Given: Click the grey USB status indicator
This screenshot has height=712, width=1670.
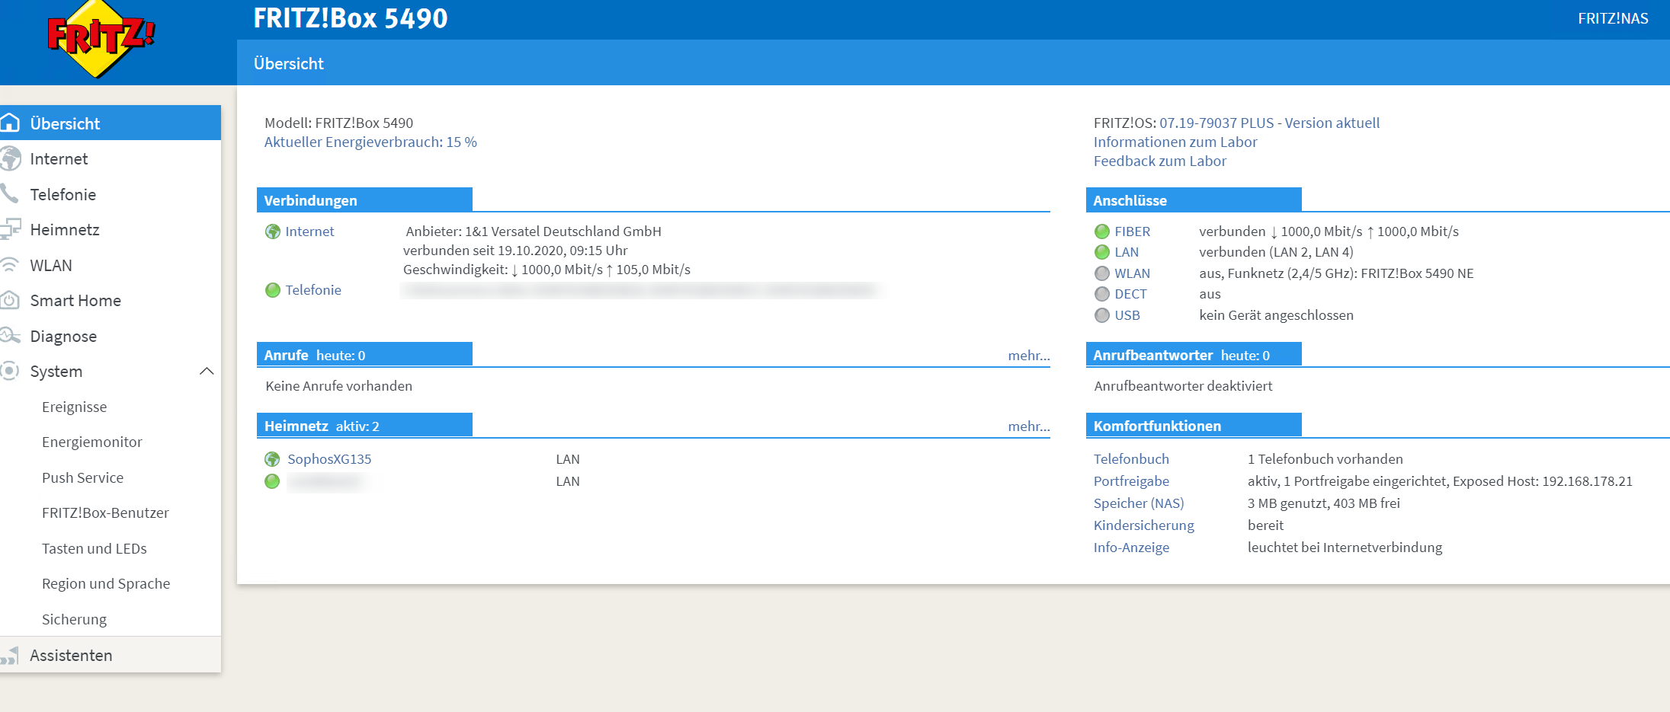Looking at the screenshot, I should pyautogui.click(x=1101, y=315).
